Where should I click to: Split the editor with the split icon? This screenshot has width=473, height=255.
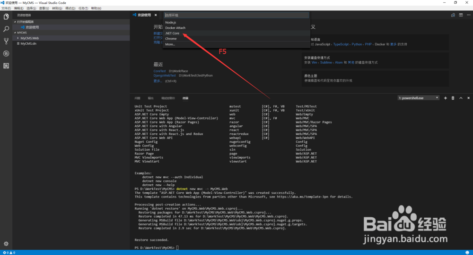461,15
